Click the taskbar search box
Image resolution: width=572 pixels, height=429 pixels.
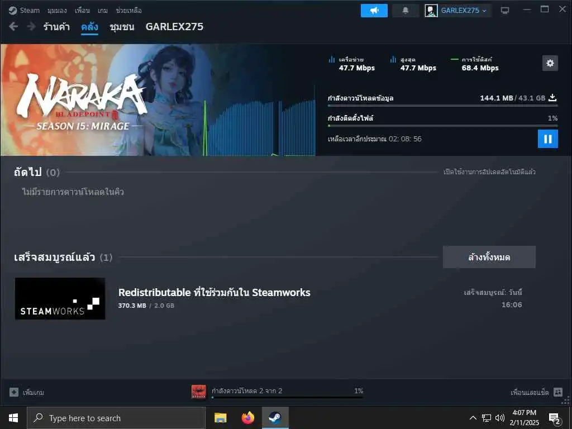pos(116,418)
